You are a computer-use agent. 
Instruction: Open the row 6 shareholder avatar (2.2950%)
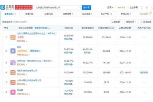[x=13, y=92]
